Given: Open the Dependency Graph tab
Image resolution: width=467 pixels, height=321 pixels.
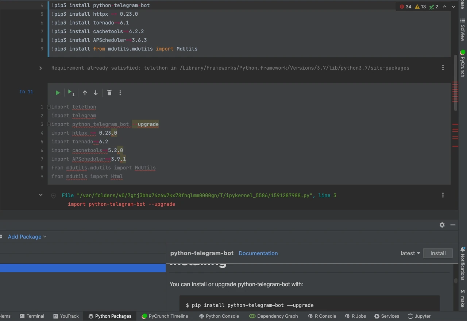Looking at the screenshot, I should 274,316.
